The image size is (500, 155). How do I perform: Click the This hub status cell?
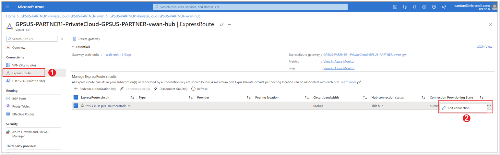tap(378, 106)
